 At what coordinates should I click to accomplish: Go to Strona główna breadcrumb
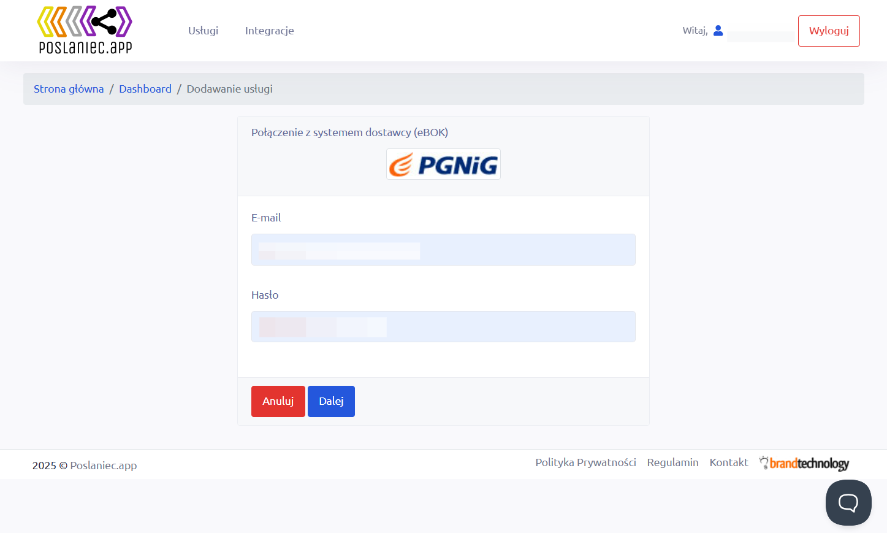[x=69, y=89]
